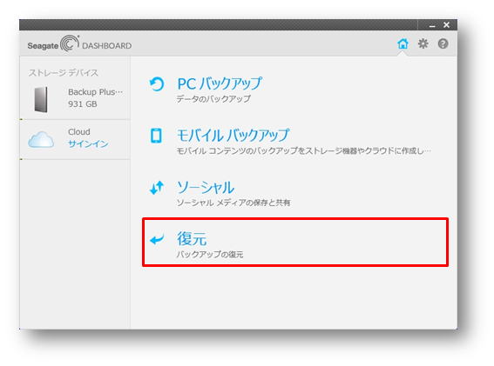Close the Seagate Dashboard window

pos(446,25)
